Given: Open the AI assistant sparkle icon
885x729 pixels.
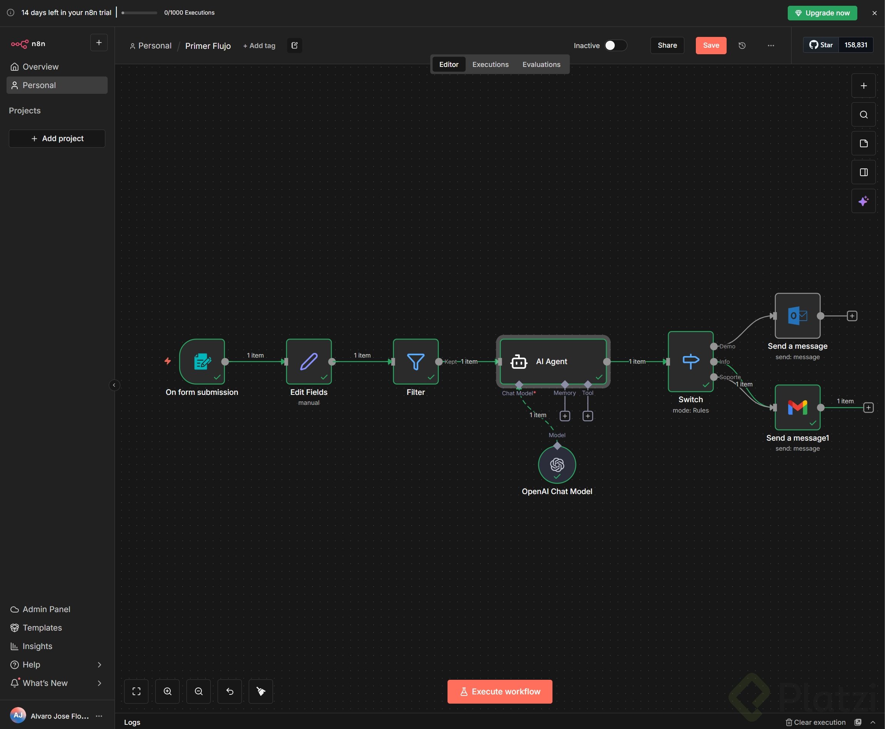Looking at the screenshot, I should [x=863, y=201].
